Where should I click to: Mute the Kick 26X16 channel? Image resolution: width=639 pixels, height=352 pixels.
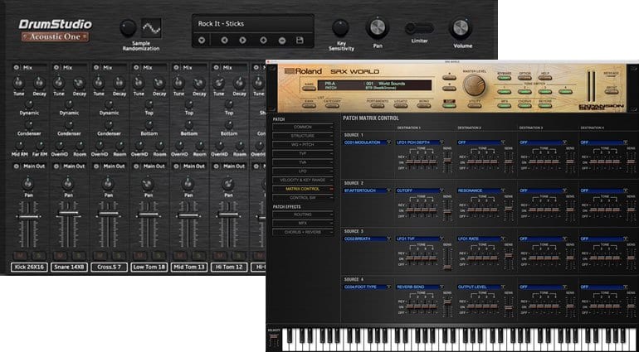(x=19, y=256)
